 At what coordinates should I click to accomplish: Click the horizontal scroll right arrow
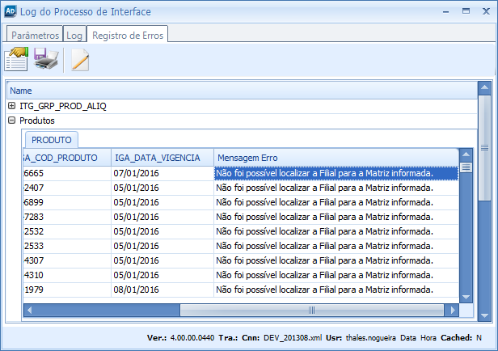(x=453, y=310)
